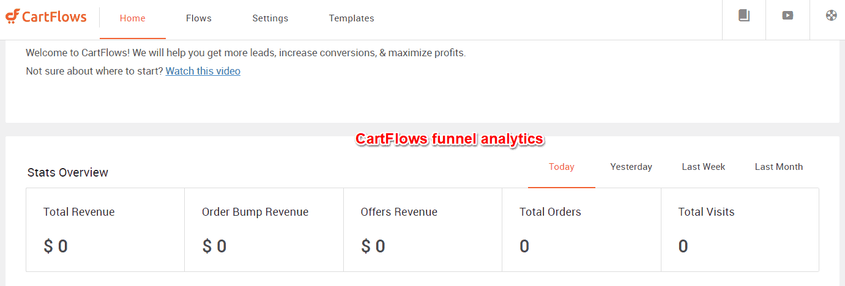Open the knowledge base book icon
The image size is (845, 286).
pos(744,16)
